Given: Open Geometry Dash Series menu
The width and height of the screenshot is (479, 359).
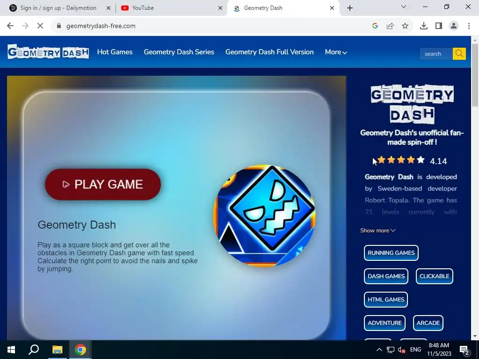Looking at the screenshot, I should (179, 52).
